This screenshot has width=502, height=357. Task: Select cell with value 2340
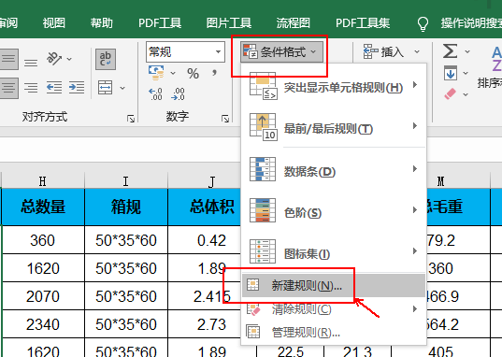43,324
